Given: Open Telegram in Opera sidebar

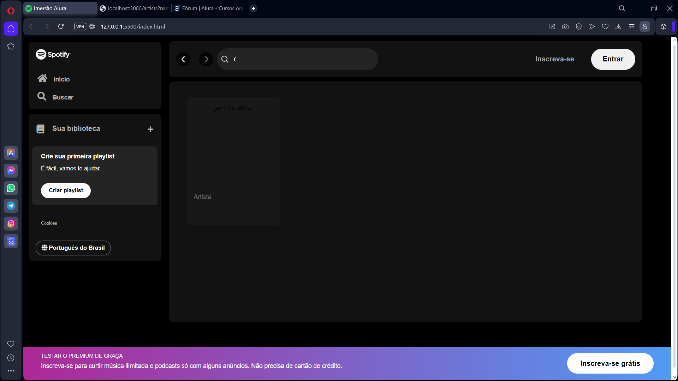Looking at the screenshot, I should pos(11,206).
